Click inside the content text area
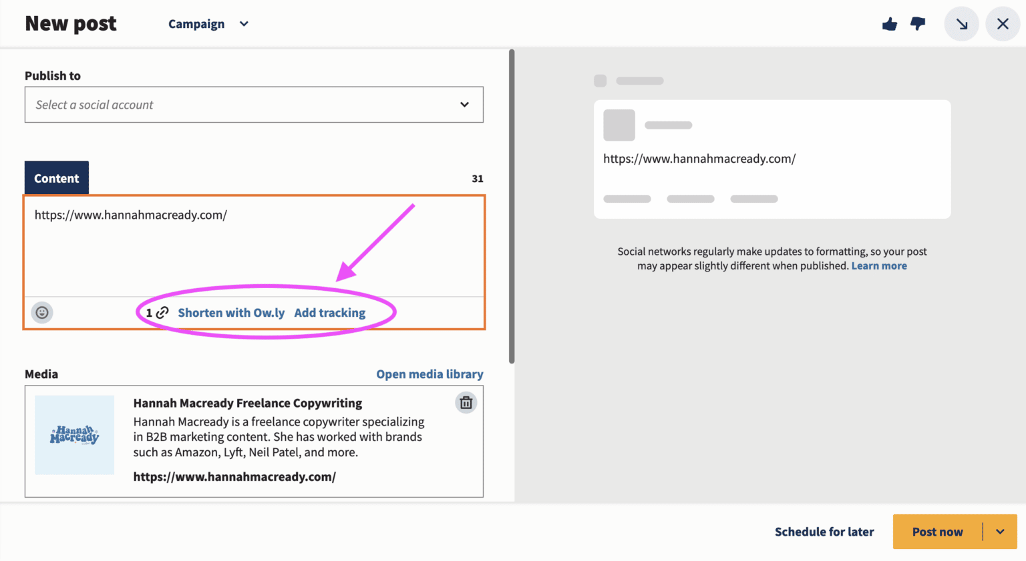1026x561 pixels. pos(254,247)
